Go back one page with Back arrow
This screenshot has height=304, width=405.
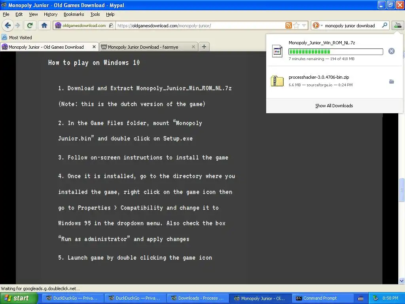(x=8, y=25)
